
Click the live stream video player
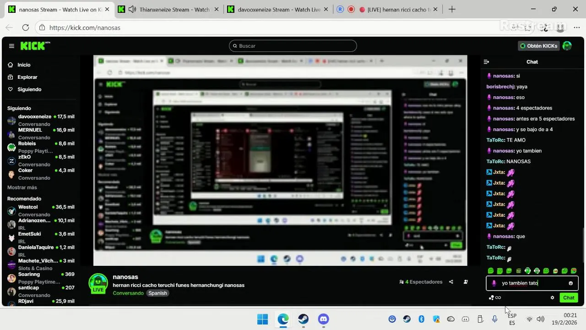click(x=280, y=160)
